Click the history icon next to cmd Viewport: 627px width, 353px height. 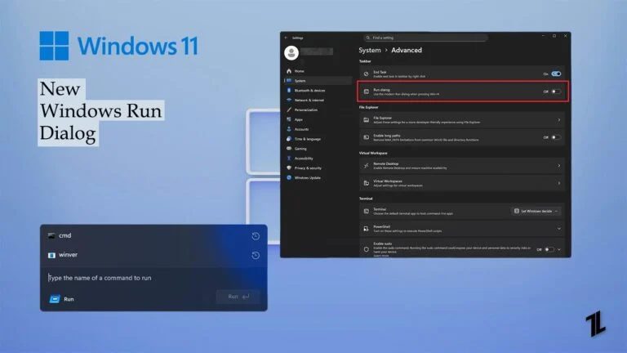(256, 236)
